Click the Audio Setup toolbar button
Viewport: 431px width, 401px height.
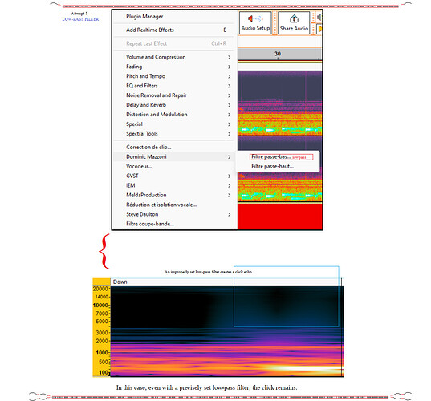point(255,23)
